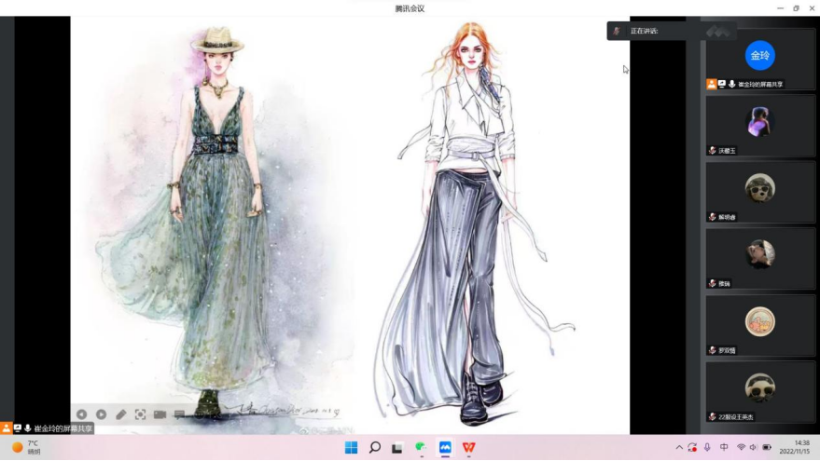
Task: Open the weather widget showing 7°C
Action: pos(26,447)
